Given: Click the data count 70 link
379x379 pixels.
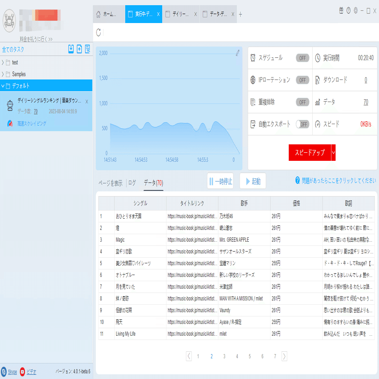Looking at the screenshot, I should [x=366, y=102].
